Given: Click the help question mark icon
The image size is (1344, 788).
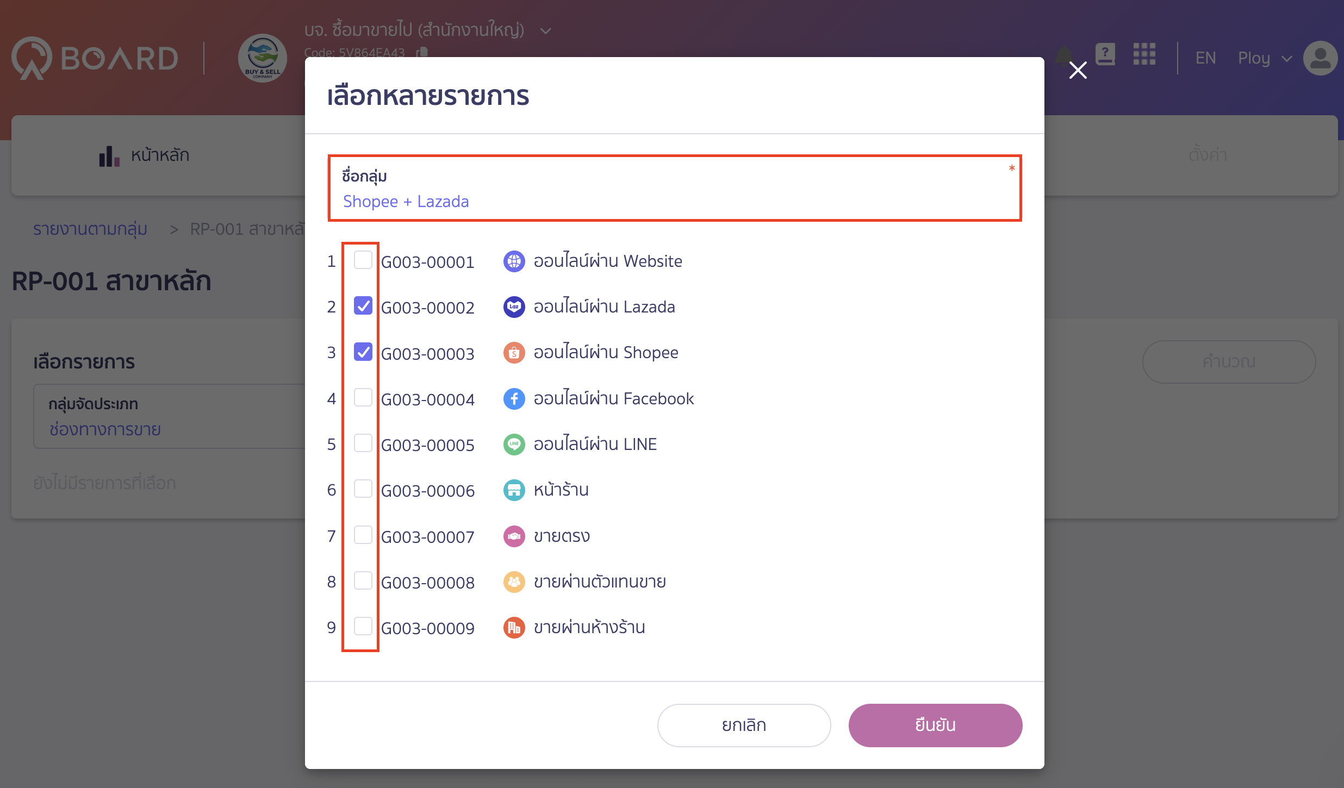Looking at the screenshot, I should click(1105, 54).
